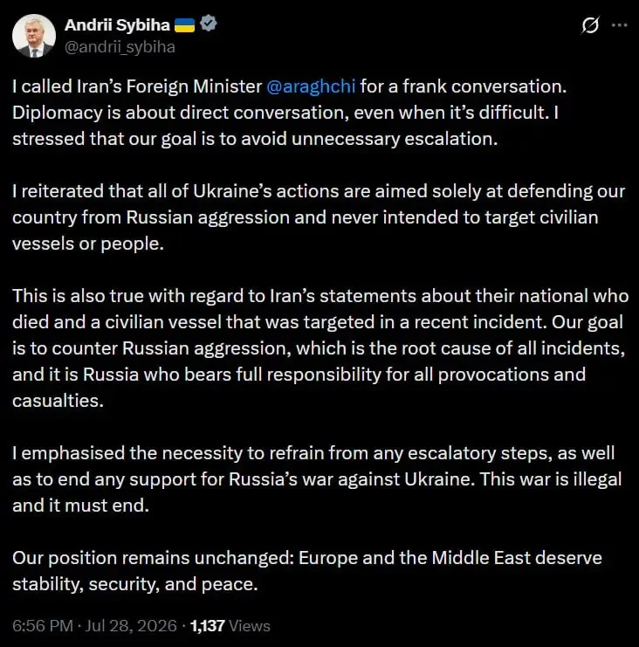
Task: Click the paragraph starting 'I emphasised the necessity'
Action: (317, 479)
